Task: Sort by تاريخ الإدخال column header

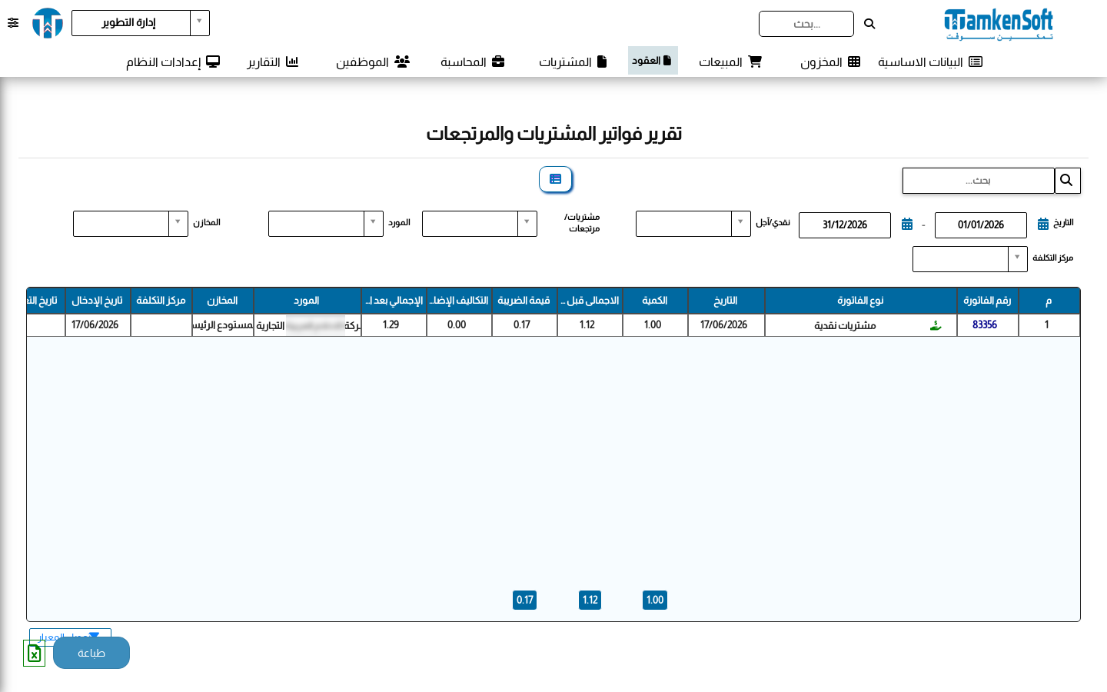Action: click(x=98, y=301)
